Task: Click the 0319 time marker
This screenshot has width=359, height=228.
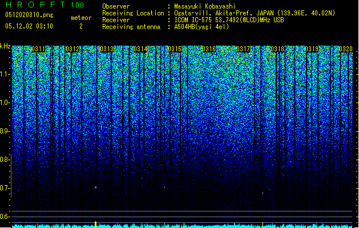Action: click(312, 49)
